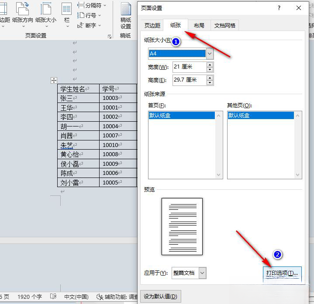The height and width of the screenshot is (304, 314).
Task: Increase the 高度 height value
Action: tap(210, 78)
